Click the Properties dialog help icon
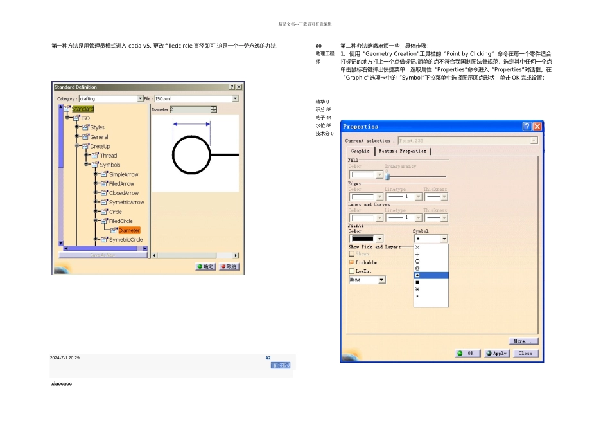This screenshot has width=610, height=432. pos(527,126)
